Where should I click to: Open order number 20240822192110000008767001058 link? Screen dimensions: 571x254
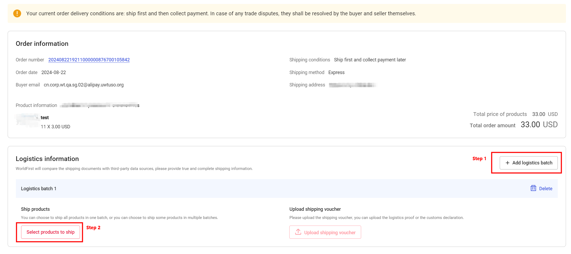click(x=89, y=60)
